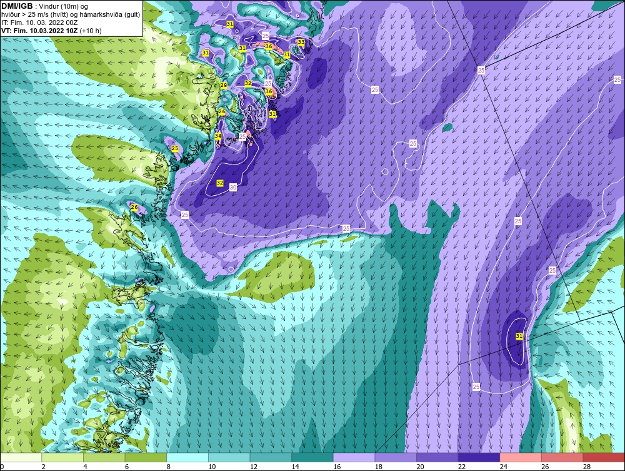This screenshot has width=625, height=471.
Task: Select the 10–12 m/s turquoise legend swatch
Action: coord(229,457)
